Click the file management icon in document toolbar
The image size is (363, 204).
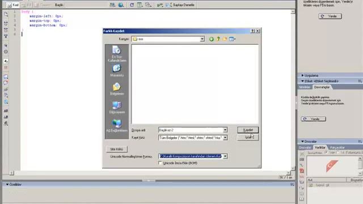pos(112,5)
